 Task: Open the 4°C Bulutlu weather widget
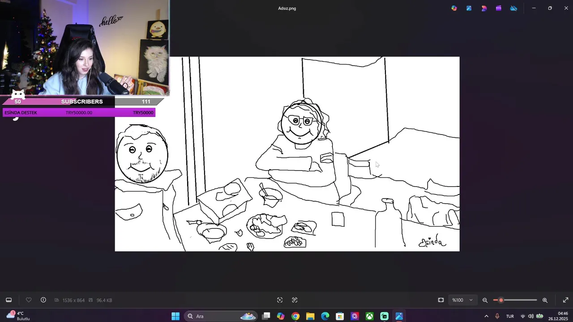click(18, 316)
